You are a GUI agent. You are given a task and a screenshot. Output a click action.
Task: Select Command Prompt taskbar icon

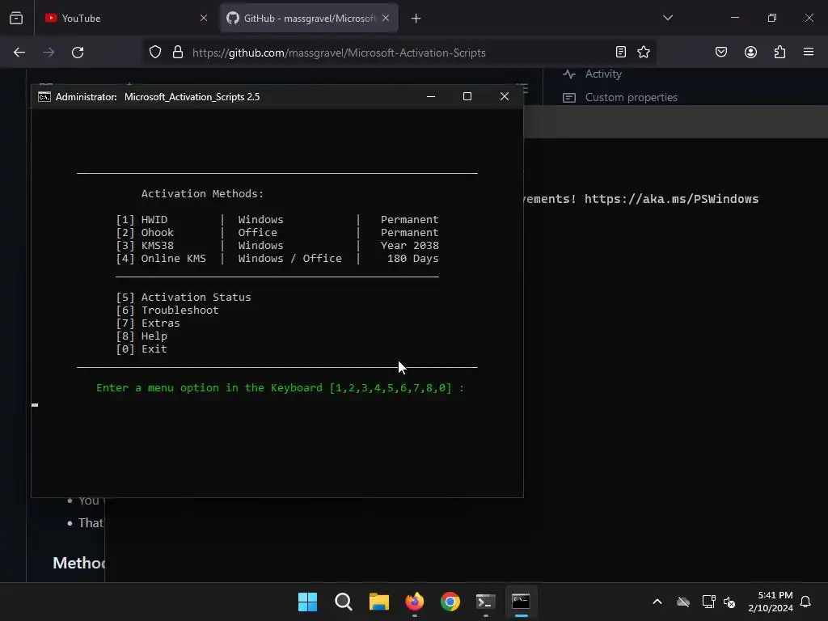tap(522, 602)
